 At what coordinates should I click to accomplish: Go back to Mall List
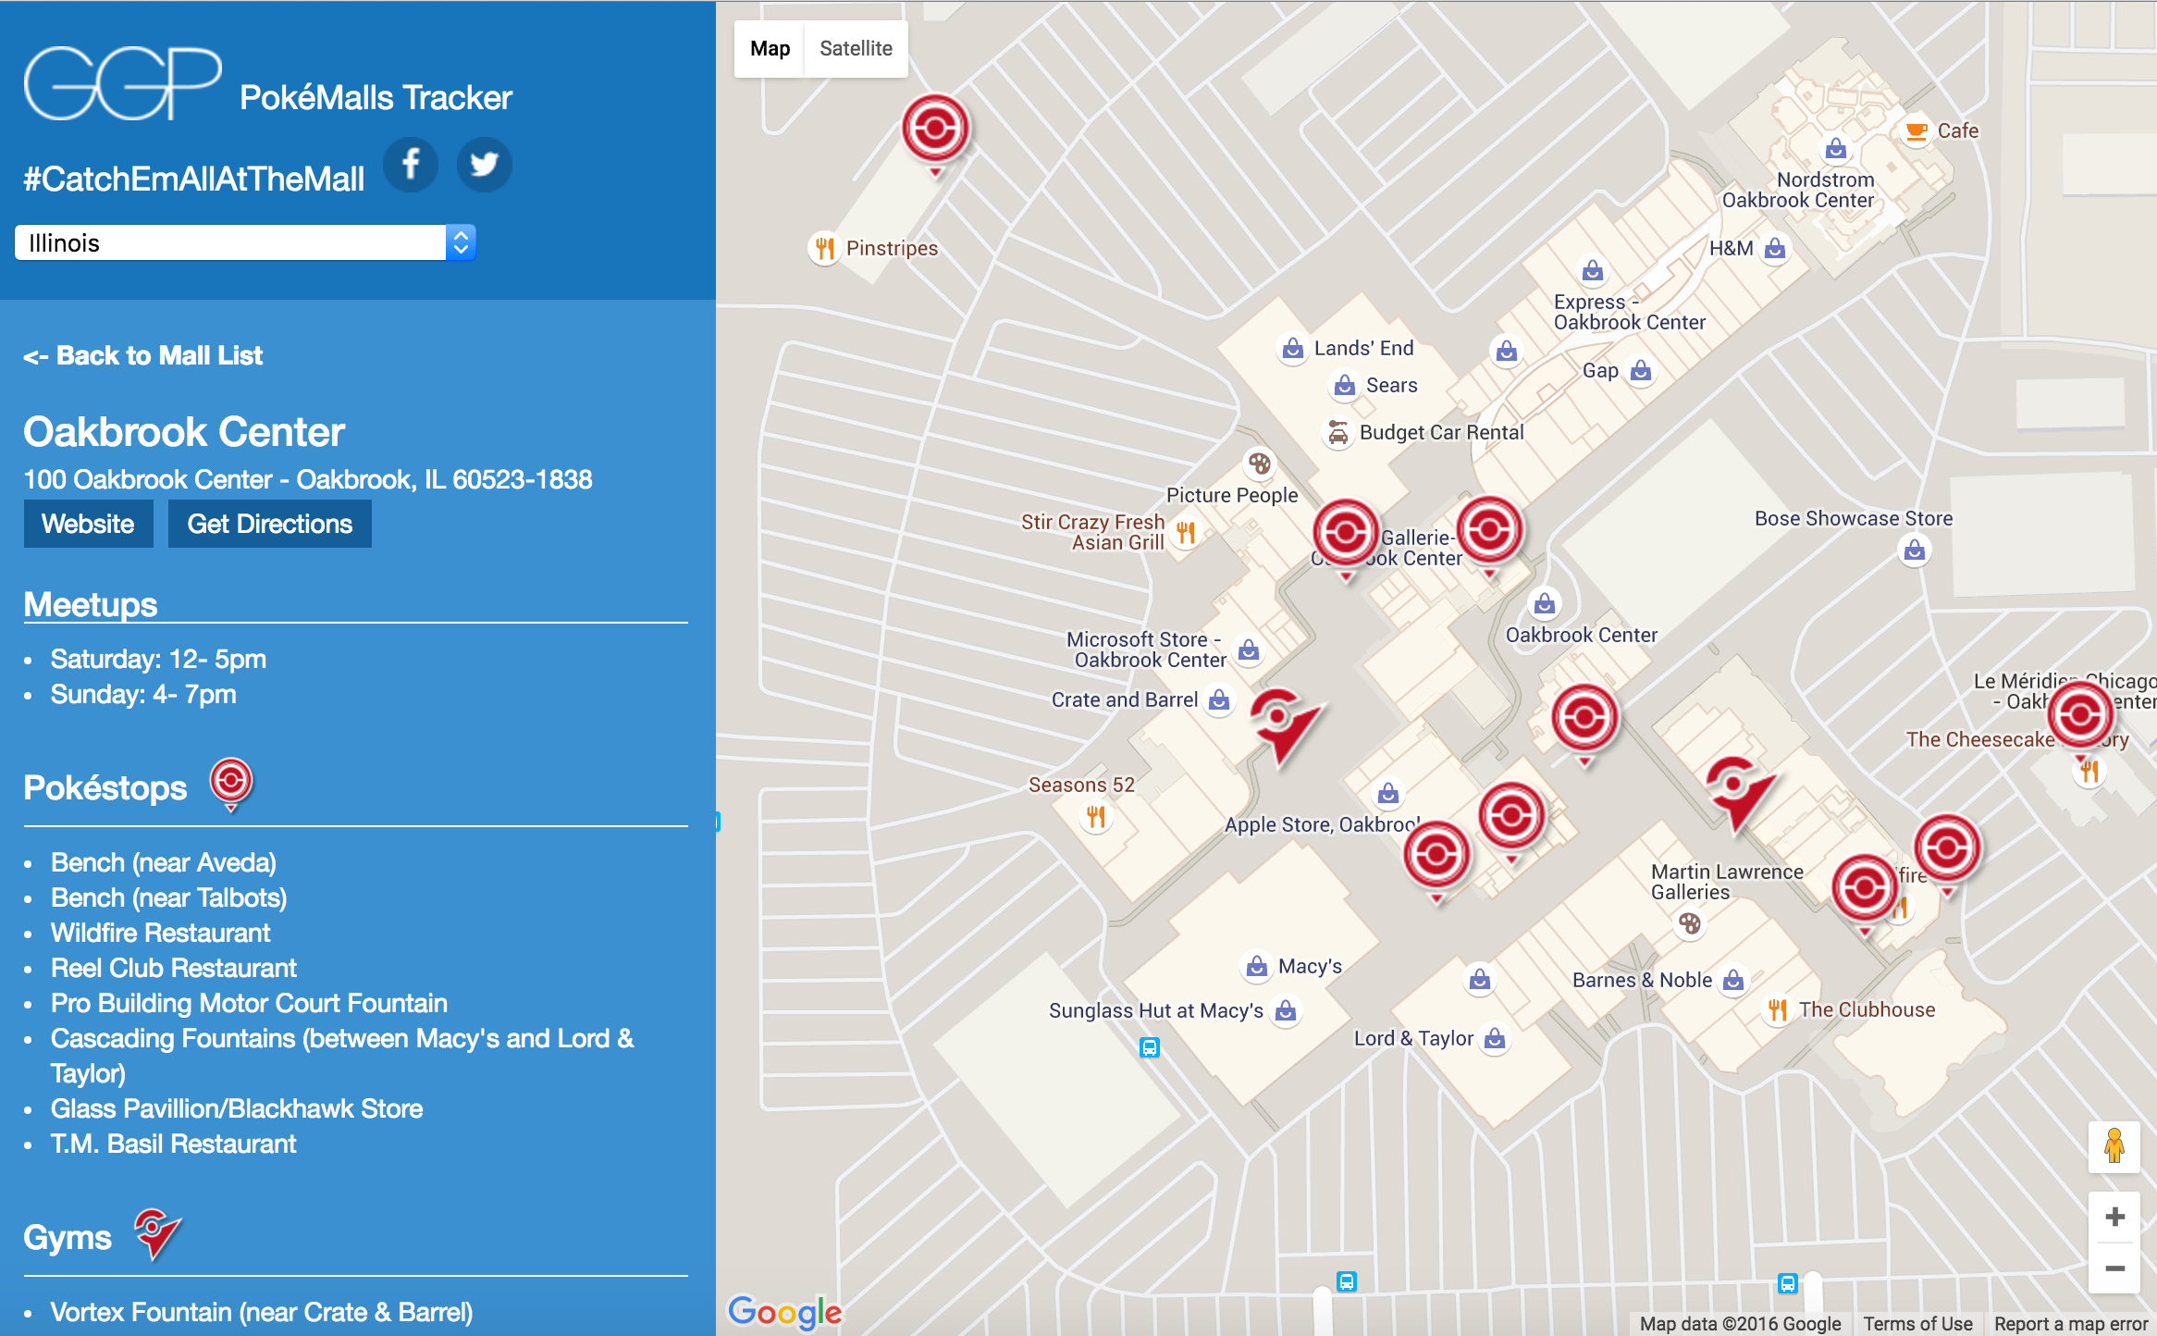pyautogui.click(x=143, y=355)
